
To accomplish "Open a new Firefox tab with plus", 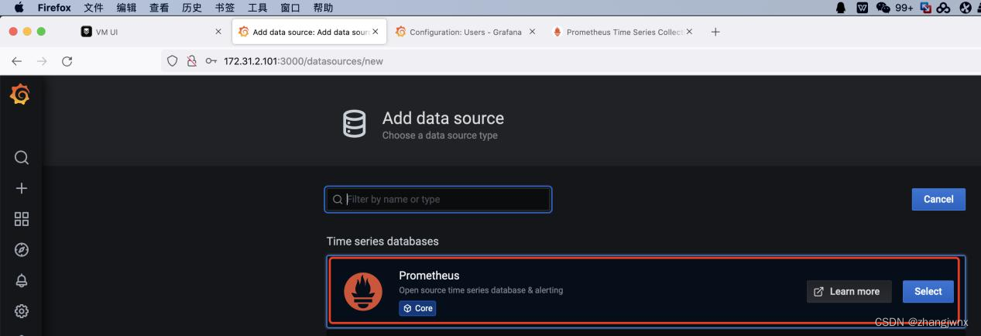I will (x=715, y=32).
